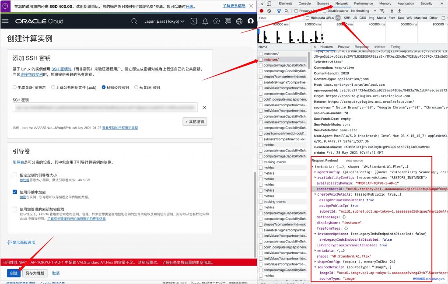Click the help question mark icon
This screenshot has width=448, height=284.
point(216,21)
